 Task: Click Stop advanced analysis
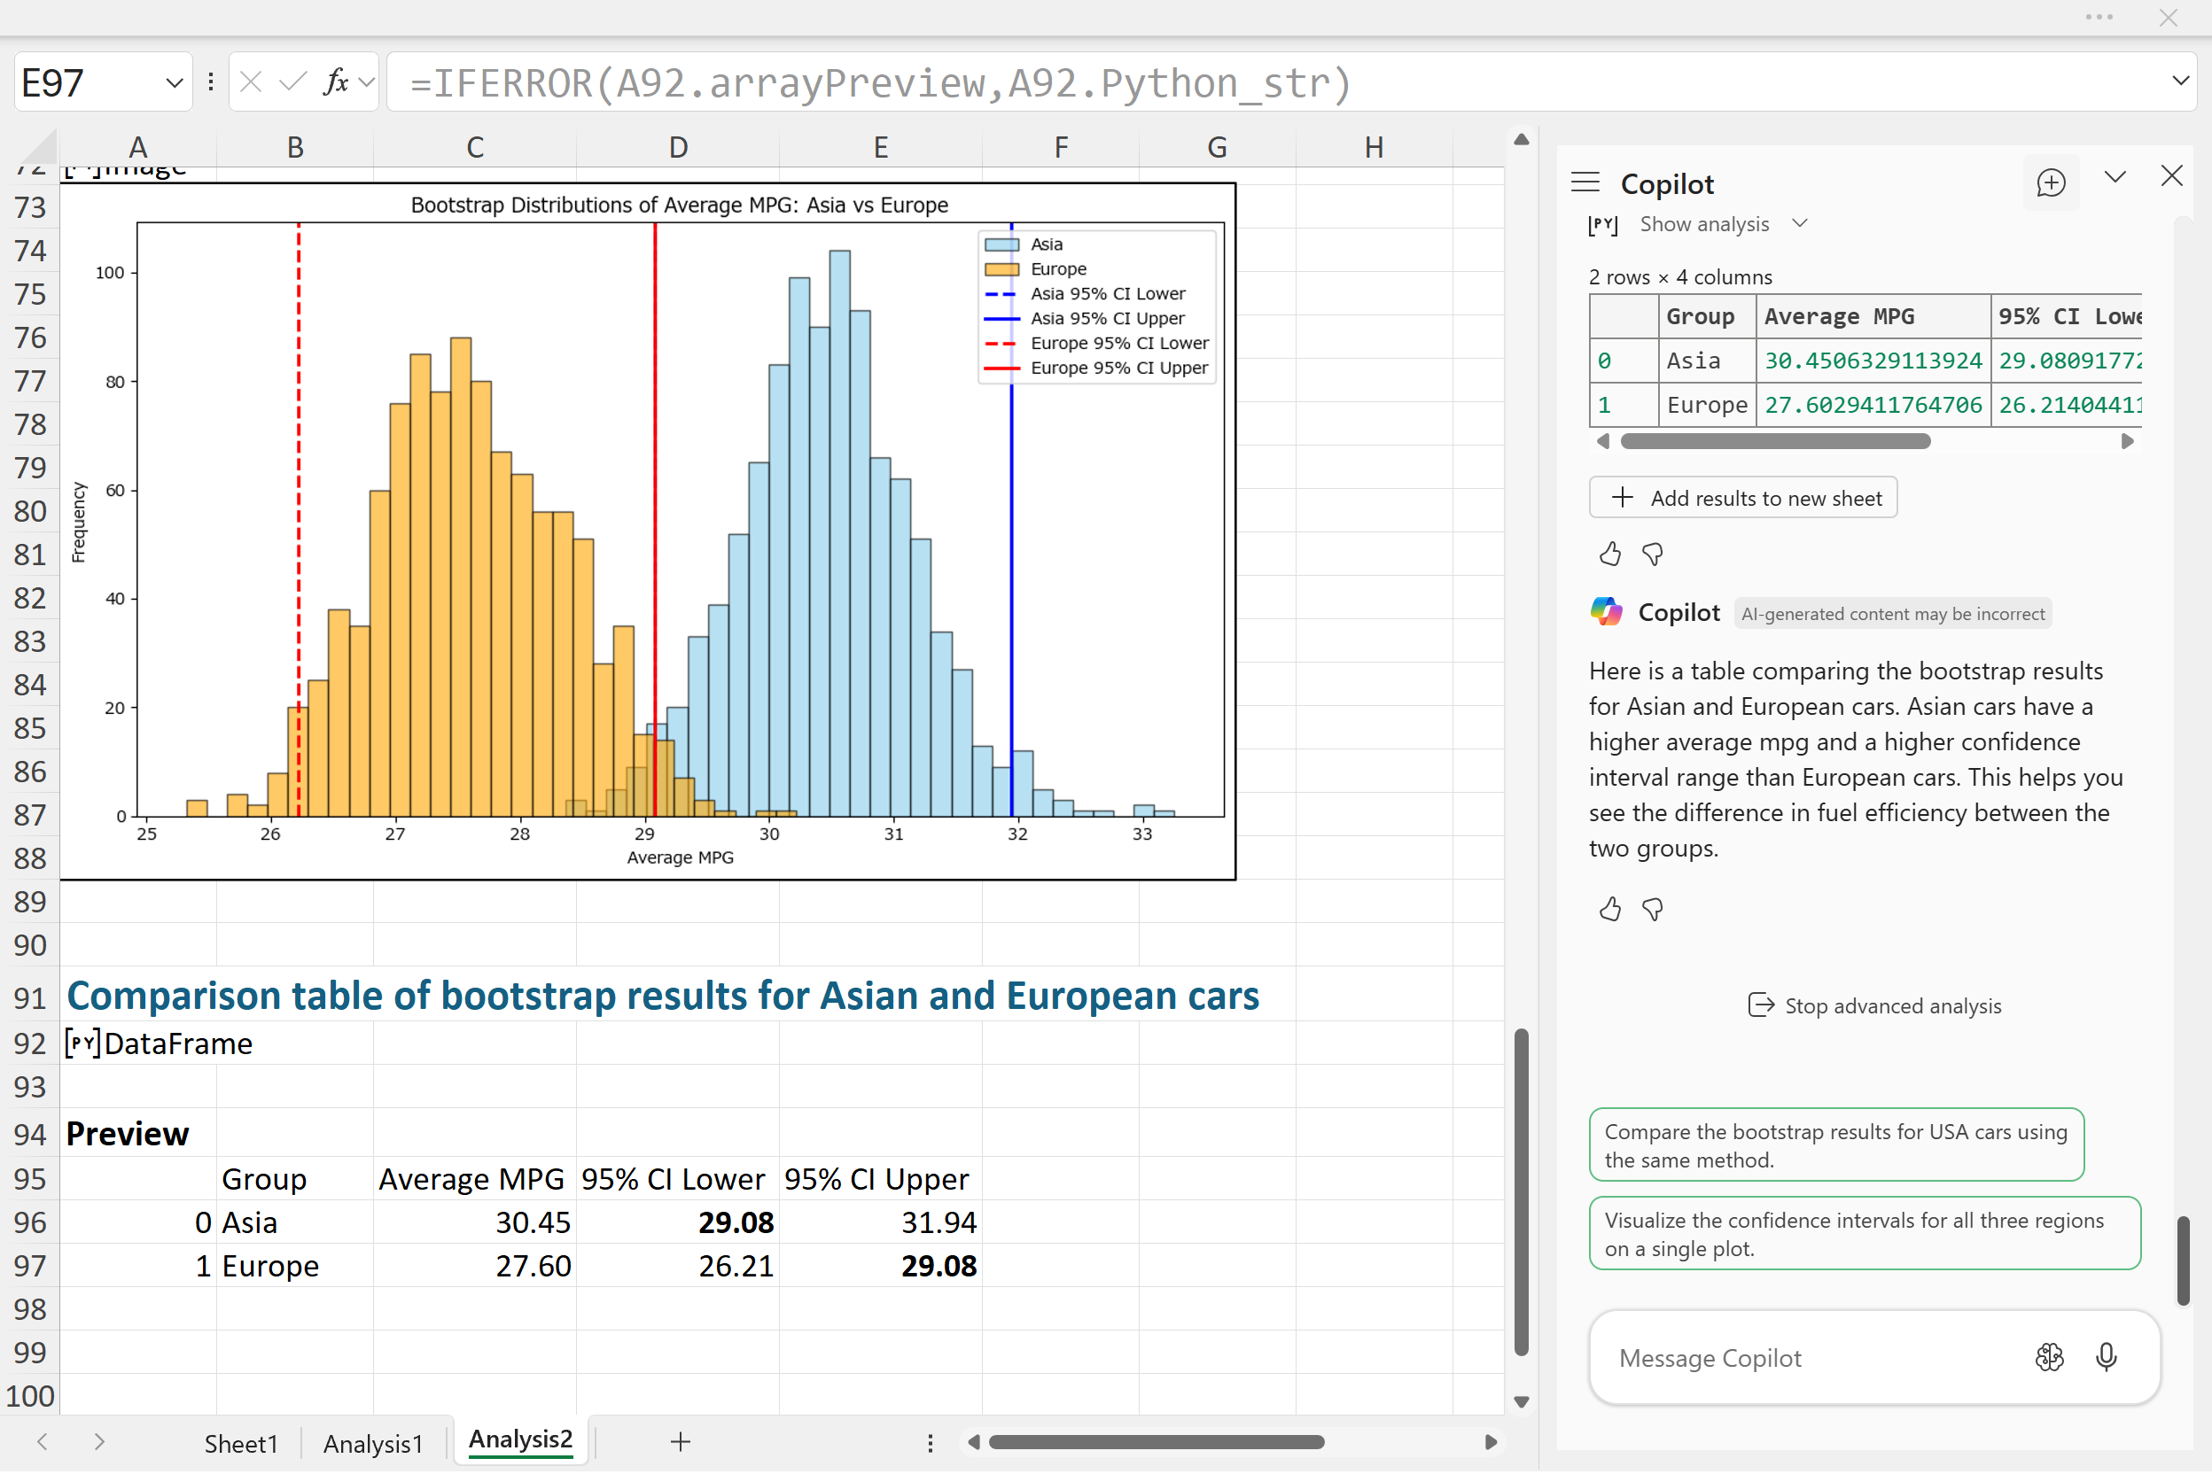(1873, 1006)
